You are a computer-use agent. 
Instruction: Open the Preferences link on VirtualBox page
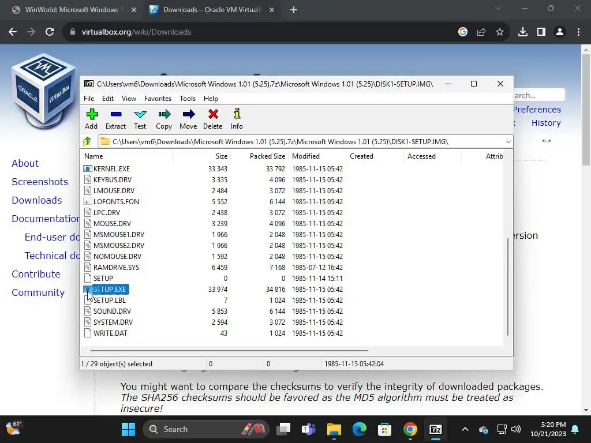tap(537, 110)
